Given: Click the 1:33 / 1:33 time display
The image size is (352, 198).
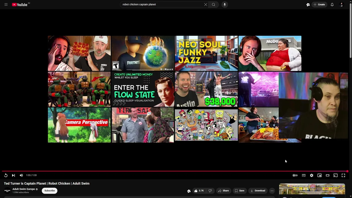Looking at the screenshot, I should [31, 175].
